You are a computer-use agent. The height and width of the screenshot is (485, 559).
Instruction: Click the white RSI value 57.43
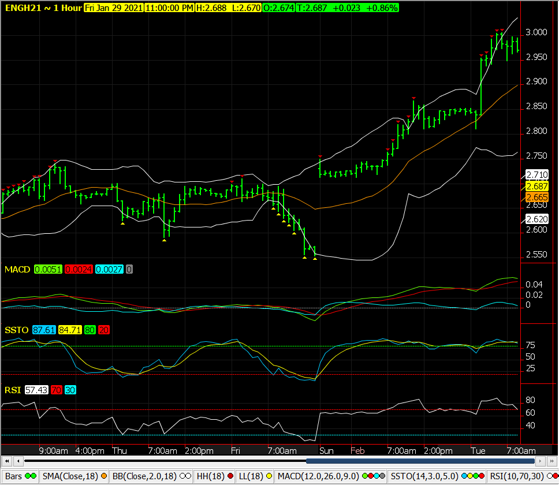pyautogui.click(x=36, y=390)
